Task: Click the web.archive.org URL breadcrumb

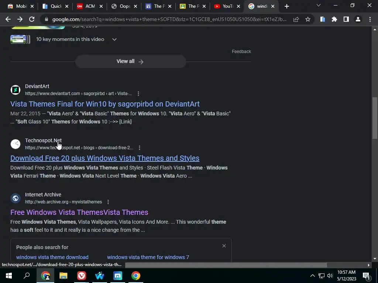Action: (x=63, y=202)
